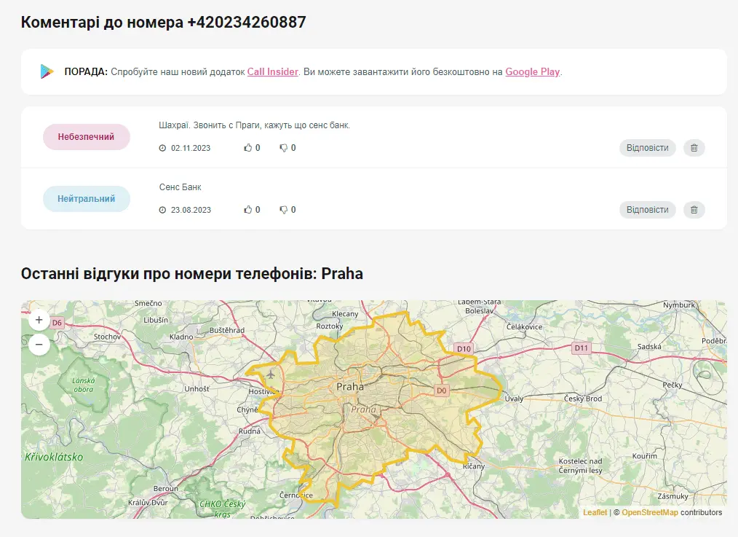Click the Google Play triangle icon beside ПОРАДА
738x537 pixels.
point(47,71)
